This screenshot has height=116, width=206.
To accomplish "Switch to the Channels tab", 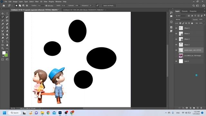I will [x=184, y=11].
